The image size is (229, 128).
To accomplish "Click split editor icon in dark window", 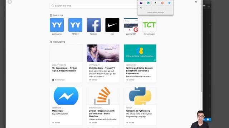I will click(204, 6).
